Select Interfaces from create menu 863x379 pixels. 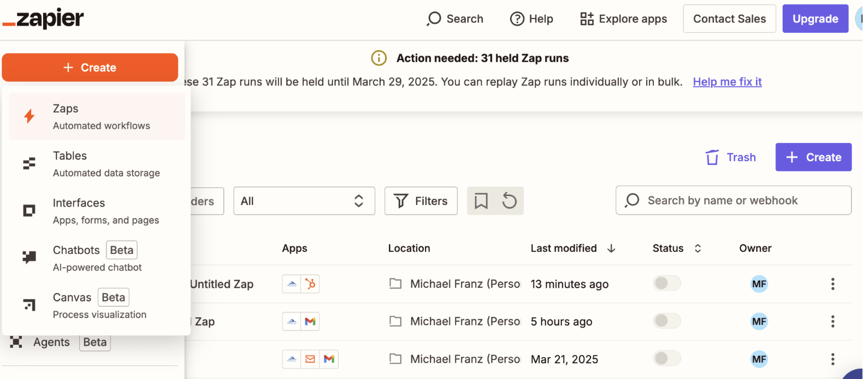(97, 211)
